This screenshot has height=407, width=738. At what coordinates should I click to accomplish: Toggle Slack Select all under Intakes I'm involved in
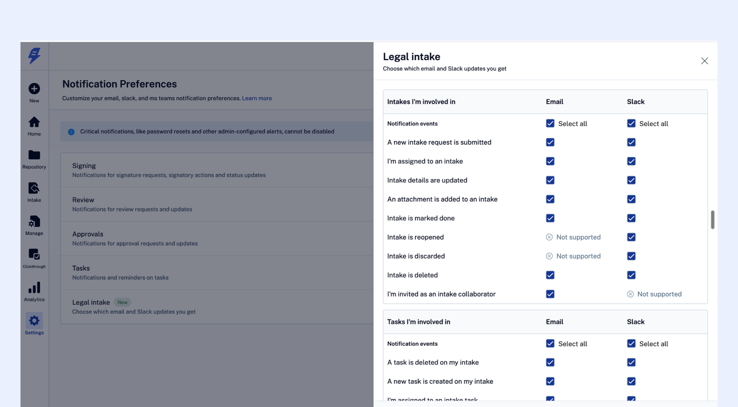(x=631, y=124)
